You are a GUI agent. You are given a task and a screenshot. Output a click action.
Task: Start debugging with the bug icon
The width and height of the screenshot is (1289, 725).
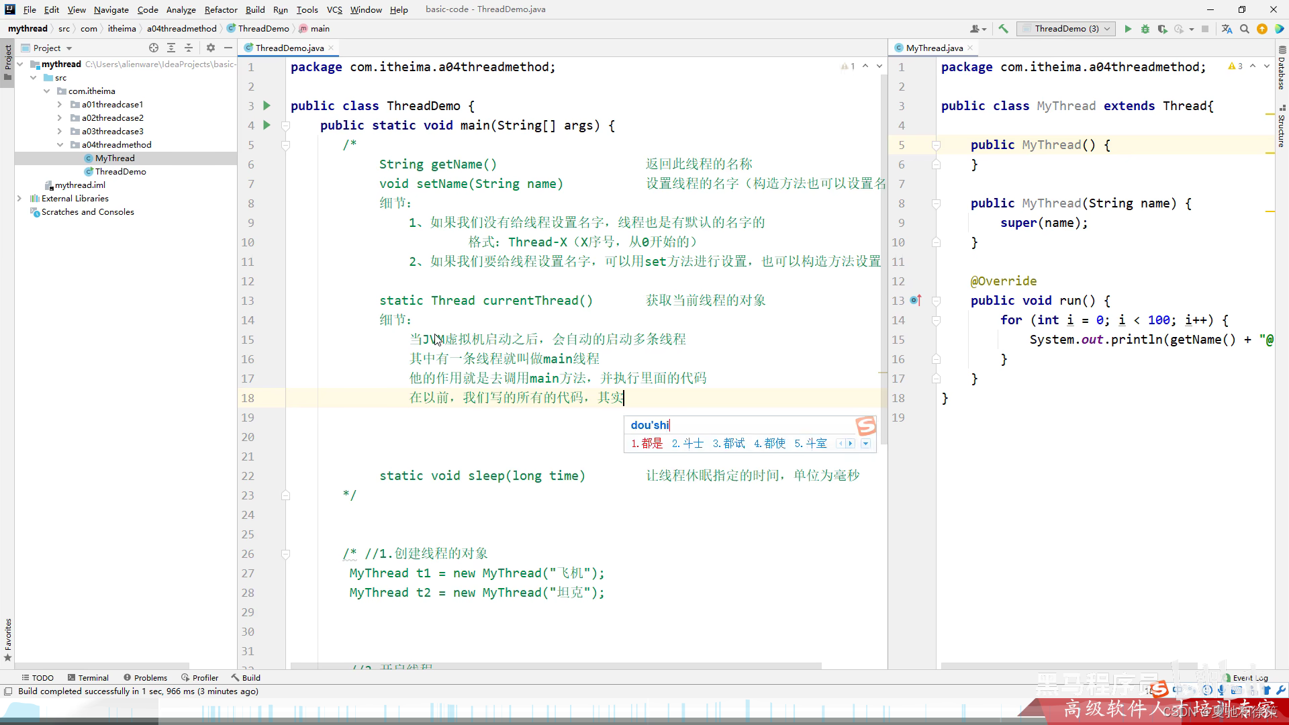(1145, 29)
